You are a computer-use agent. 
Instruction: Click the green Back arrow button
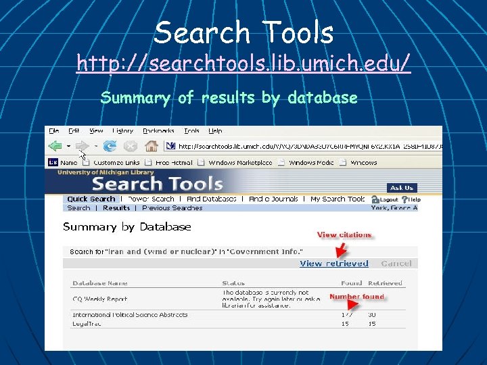pos(55,145)
